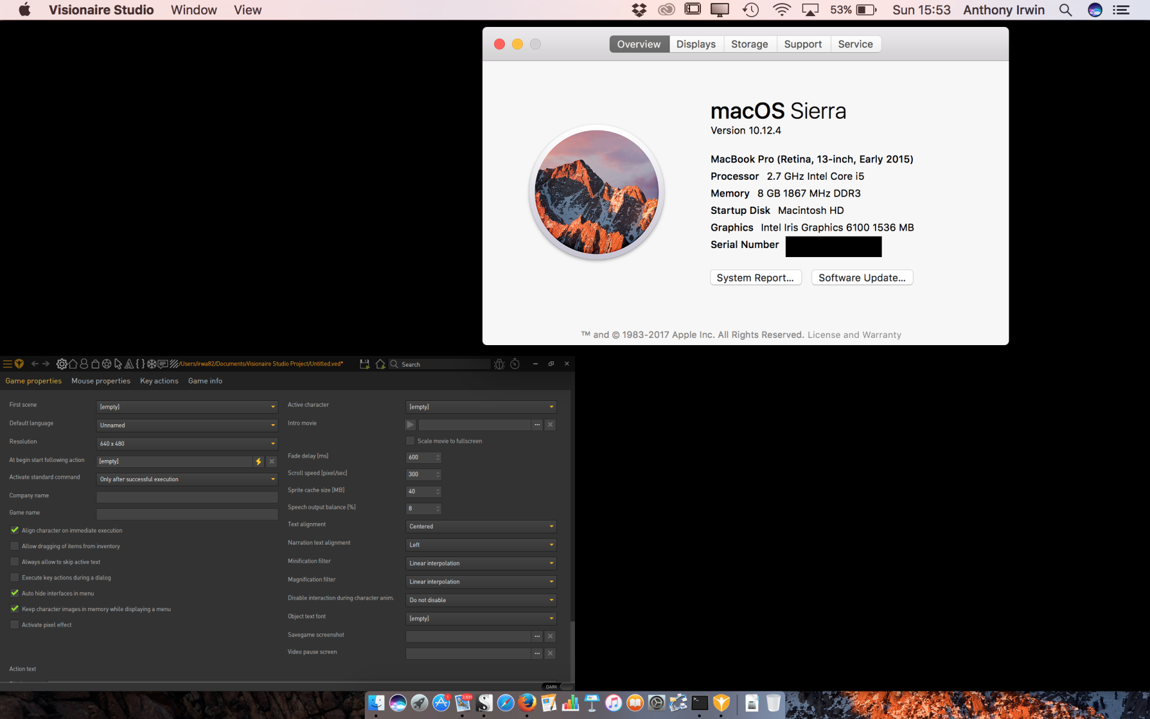Open the Default language dropdown

tap(187, 425)
